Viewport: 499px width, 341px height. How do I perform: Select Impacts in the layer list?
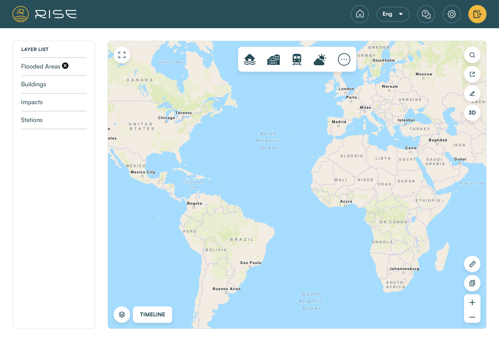coord(32,102)
